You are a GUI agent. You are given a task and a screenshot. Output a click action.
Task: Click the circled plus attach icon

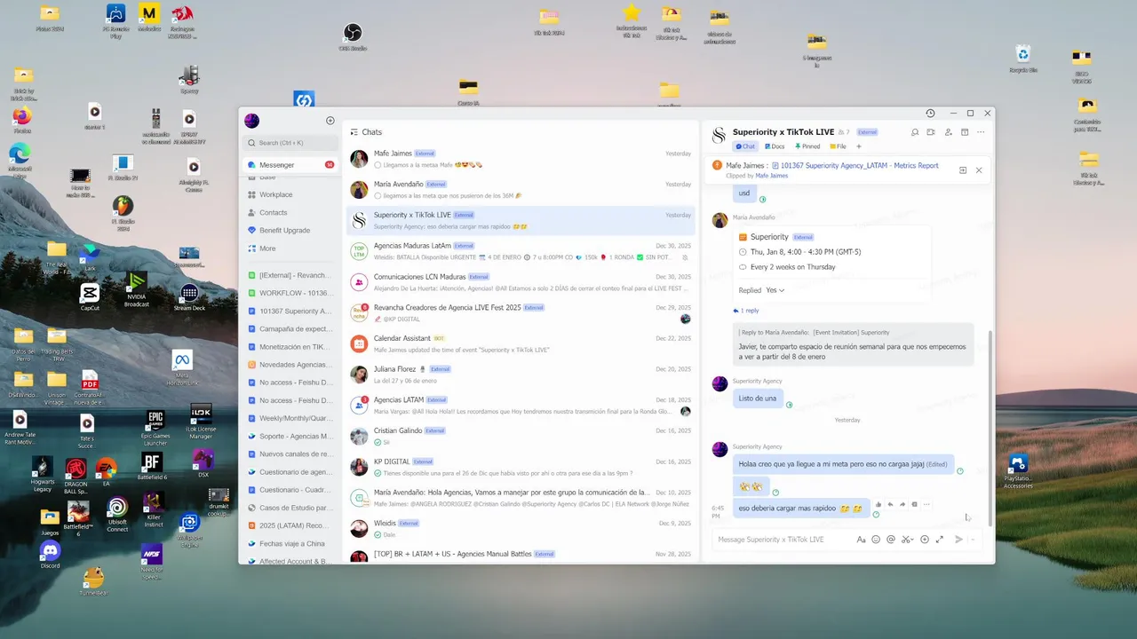point(925,540)
